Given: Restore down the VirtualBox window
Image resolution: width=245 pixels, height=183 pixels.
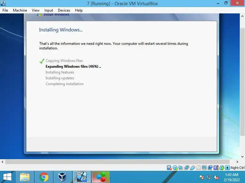Looking at the screenshot, I should pos(226,3).
